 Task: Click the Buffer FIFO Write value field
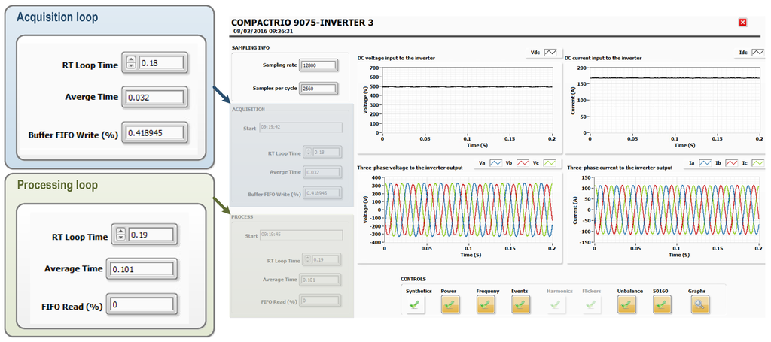[x=154, y=132]
